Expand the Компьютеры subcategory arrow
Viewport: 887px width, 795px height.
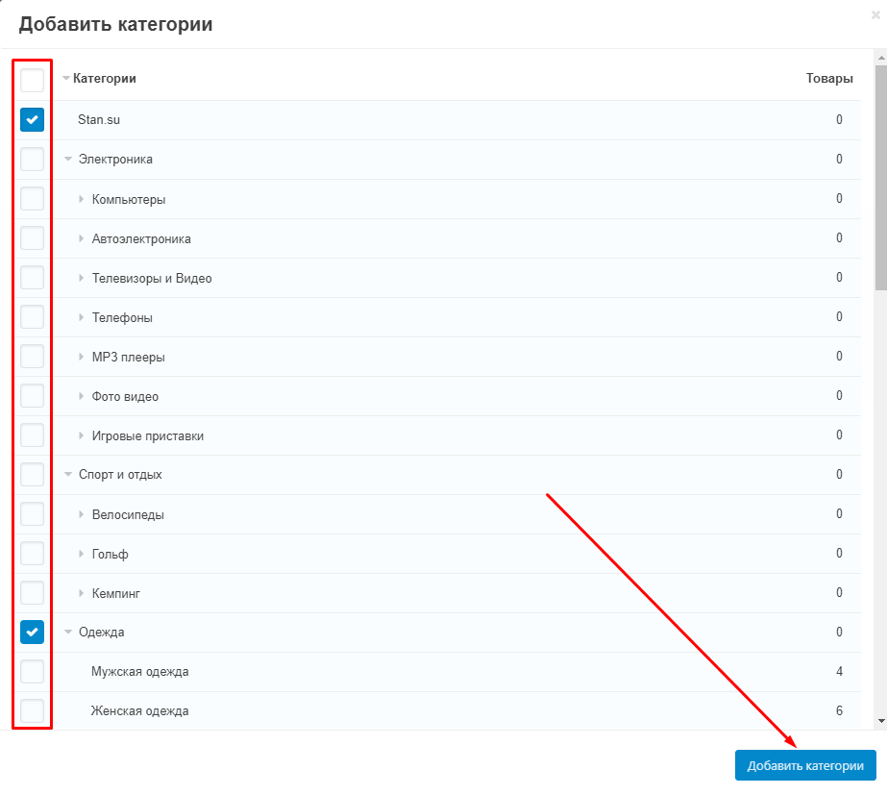pyautogui.click(x=81, y=199)
